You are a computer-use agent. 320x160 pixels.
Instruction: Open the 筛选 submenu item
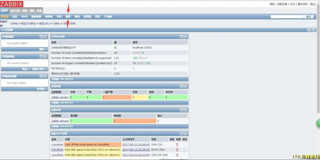point(77,17)
